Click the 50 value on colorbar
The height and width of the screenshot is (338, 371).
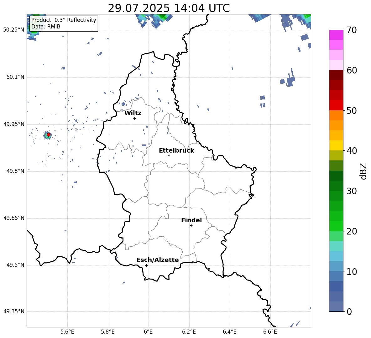pyautogui.click(x=352, y=110)
